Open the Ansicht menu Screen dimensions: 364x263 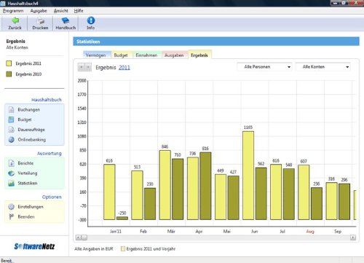[61, 11]
